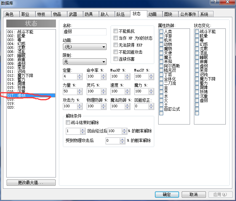The width and height of the screenshot is (236, 201).
Task: Check 麻痺 in the 状态变化 list
Action: coord(197,62)
